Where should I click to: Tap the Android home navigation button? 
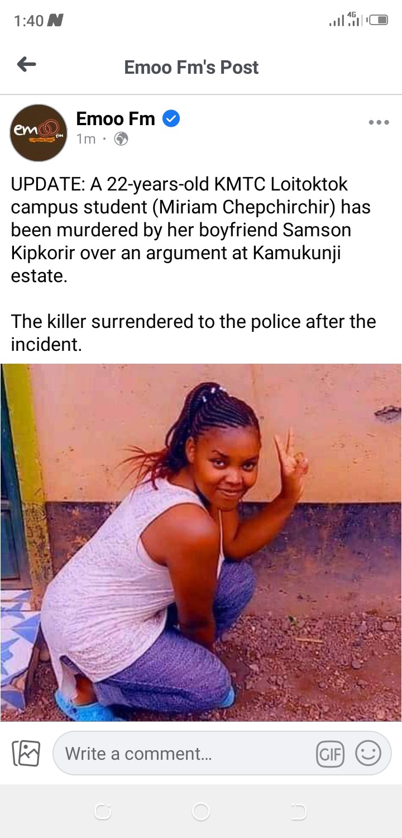pyautogui.click(x=200, y=812)
